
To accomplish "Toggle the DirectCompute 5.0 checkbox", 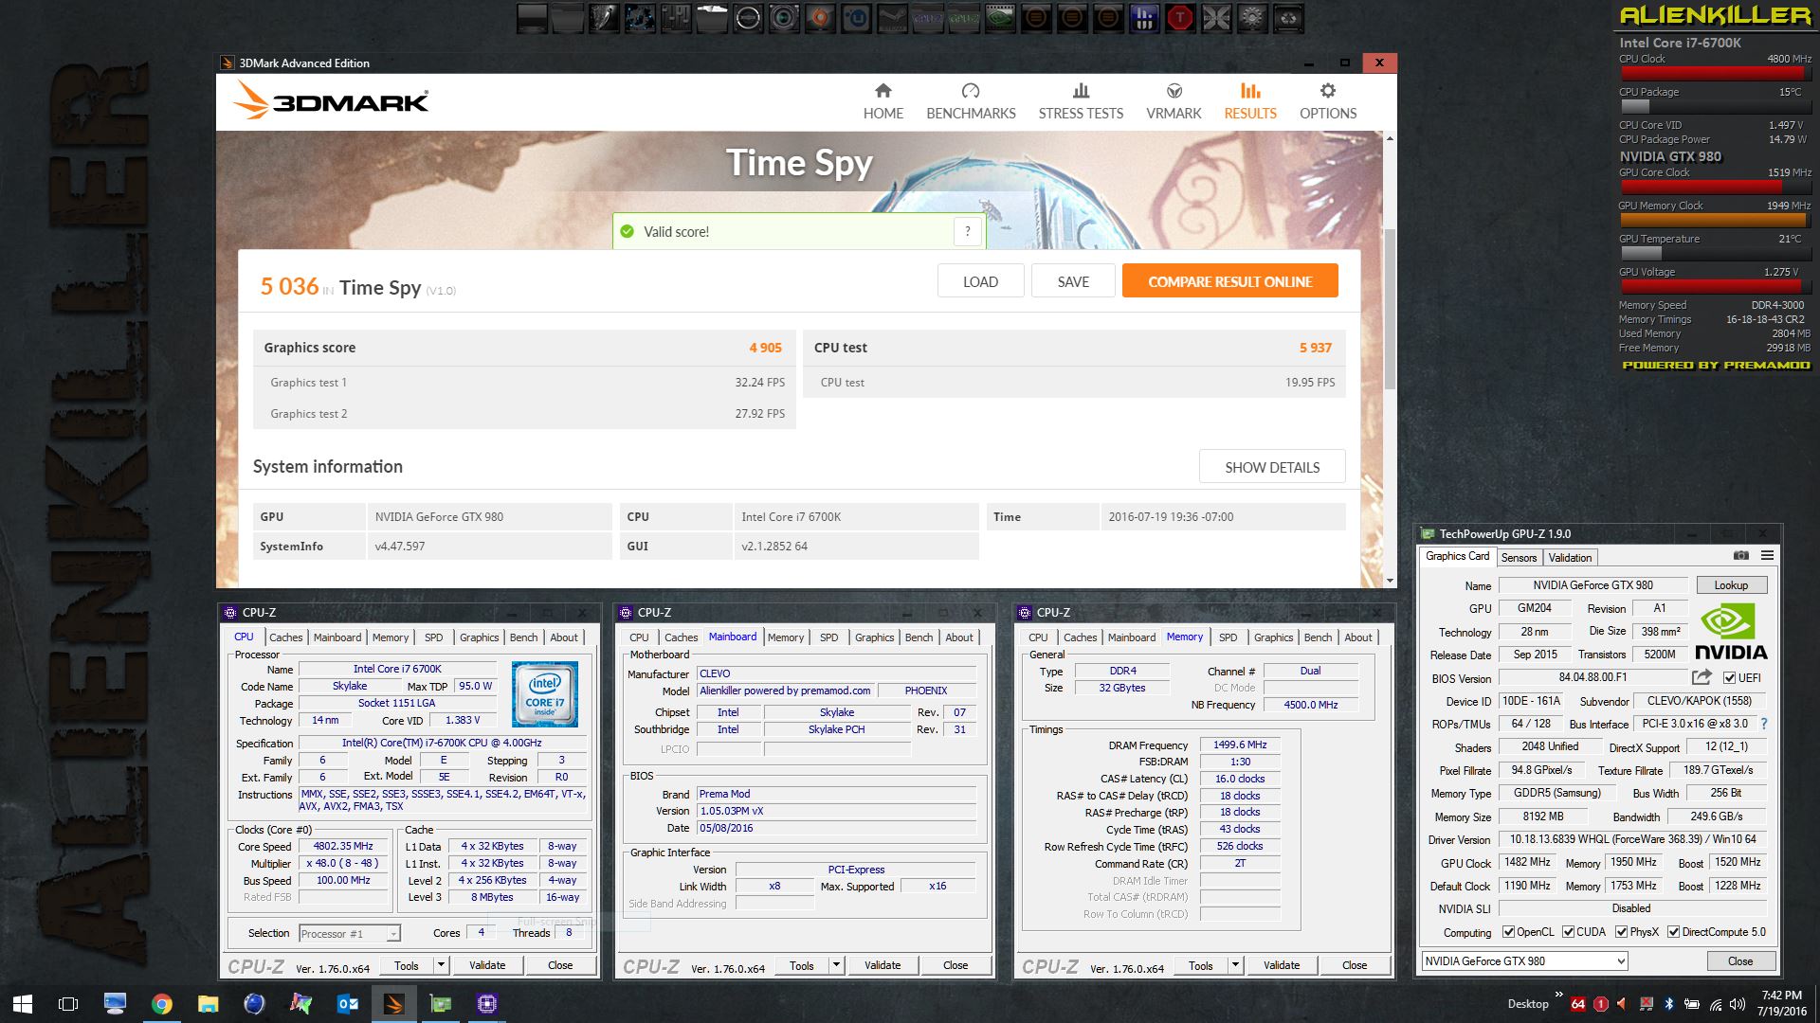I will (1673, 932).
